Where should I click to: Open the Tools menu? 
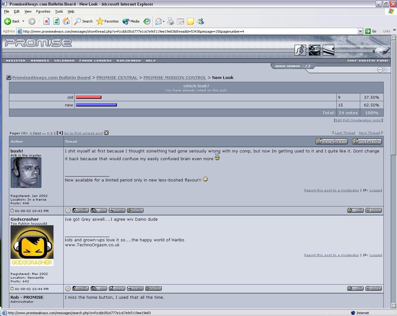59,11
